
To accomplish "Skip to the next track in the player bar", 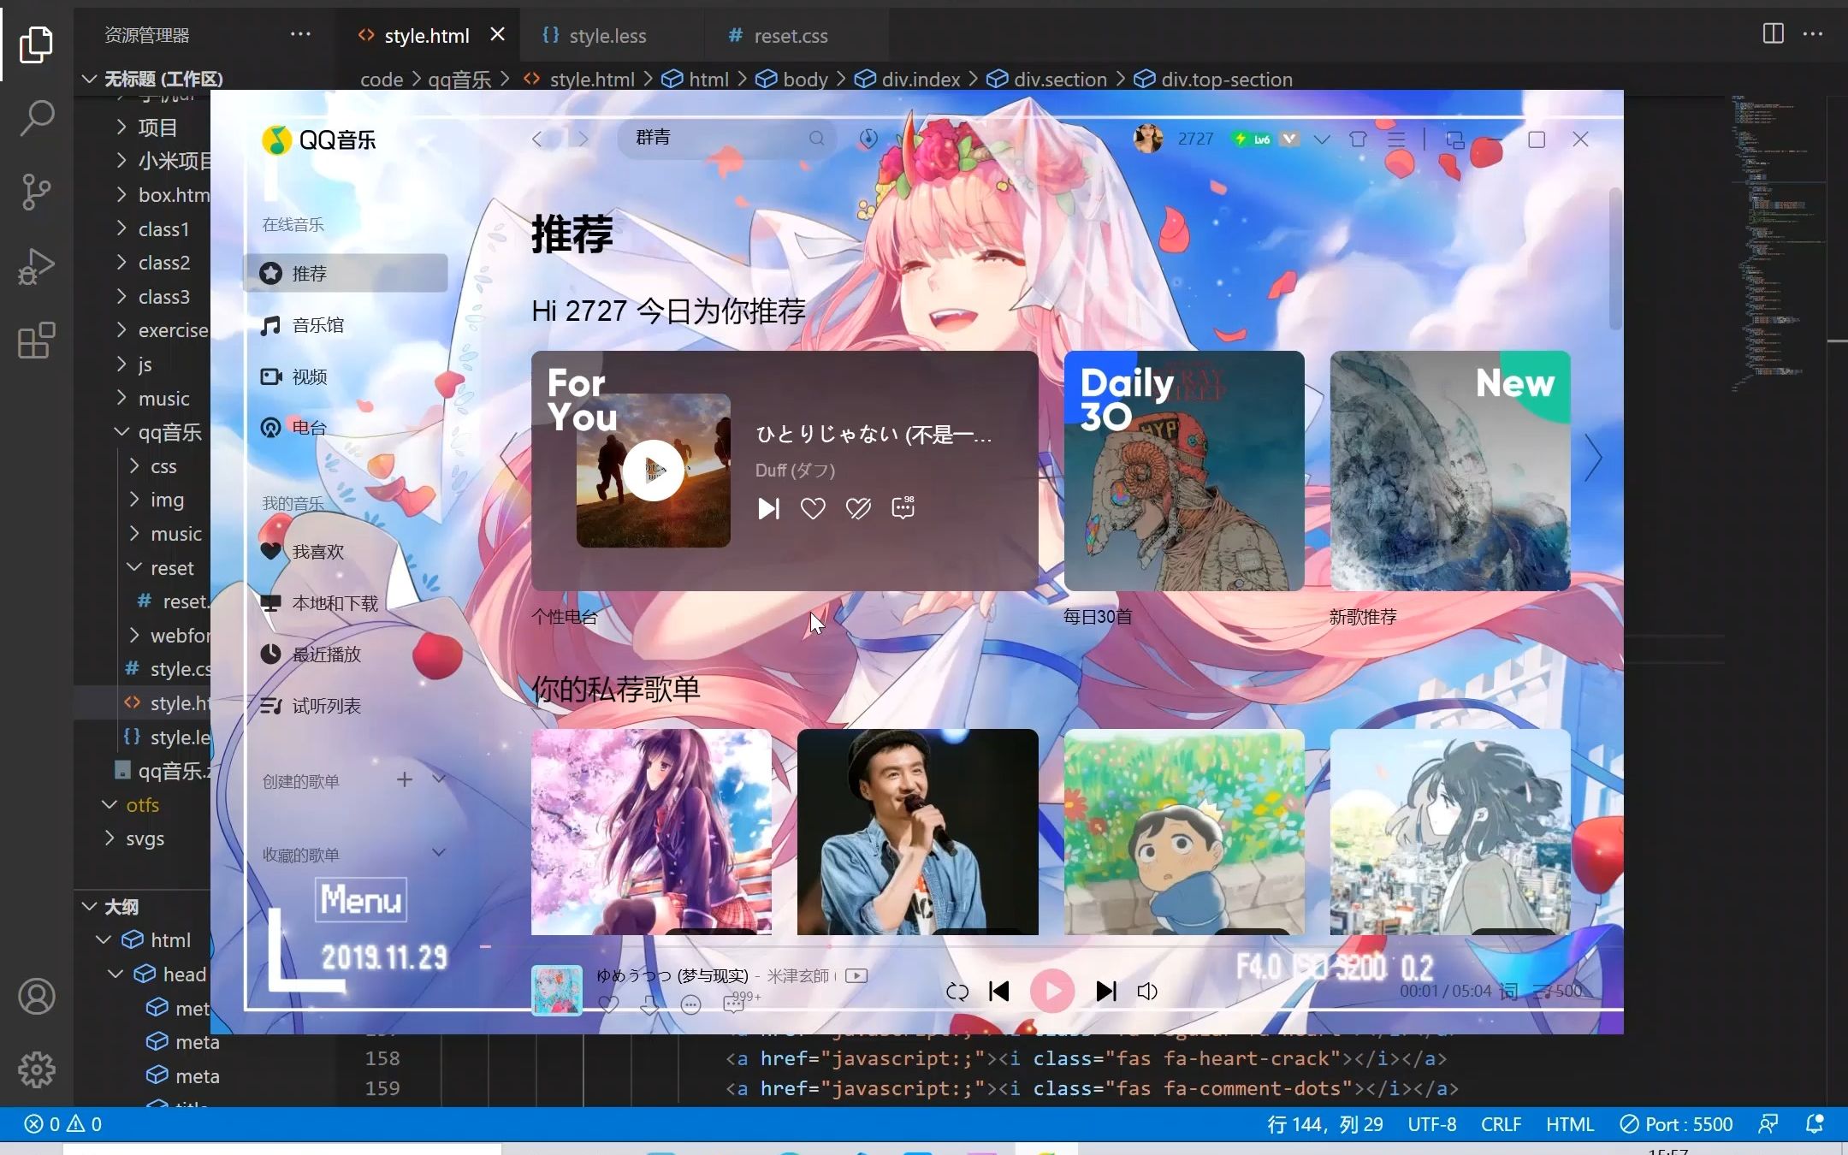I will 1106,991.
